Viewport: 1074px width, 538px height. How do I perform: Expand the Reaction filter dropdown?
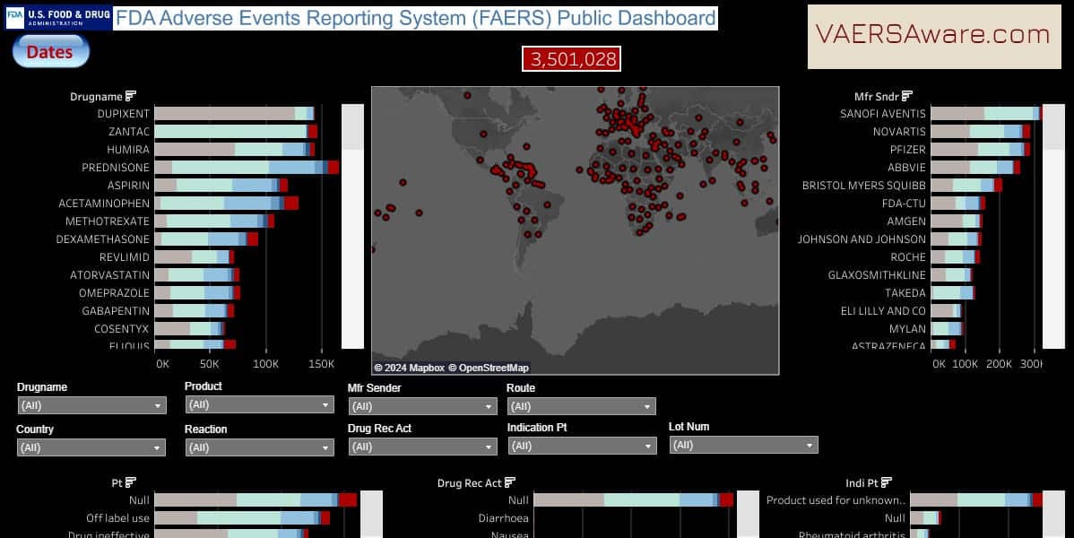(x=260, y=447)
